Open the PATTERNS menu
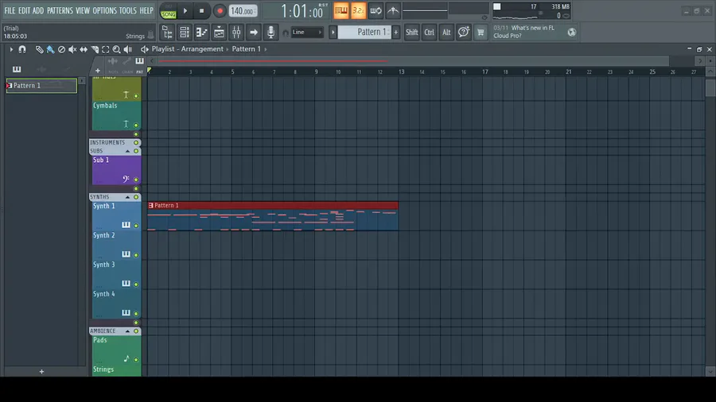Image resolution: width=716 pixels, height=402 pixels. pos(60,10)
